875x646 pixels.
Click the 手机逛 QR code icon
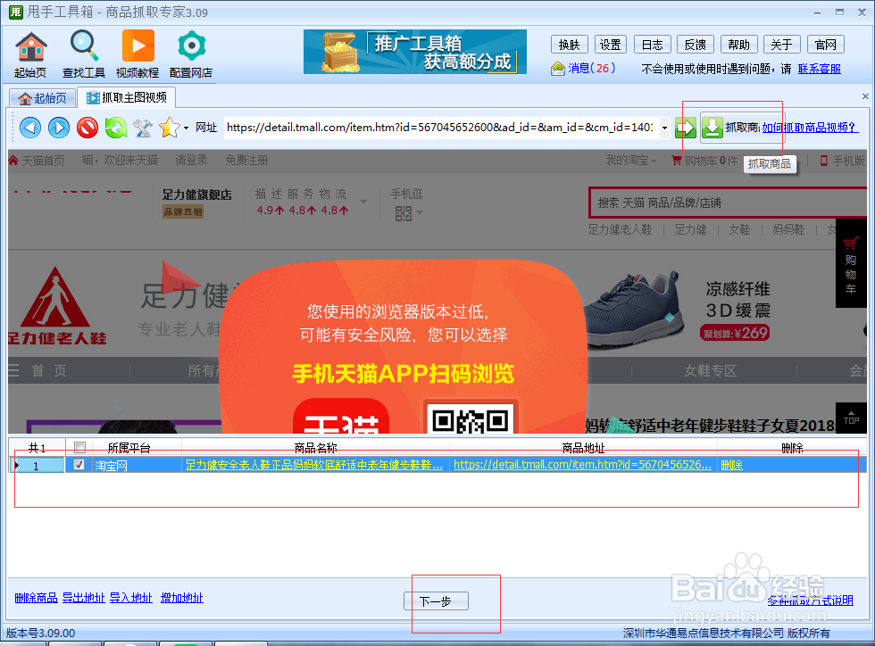(404, 213)
